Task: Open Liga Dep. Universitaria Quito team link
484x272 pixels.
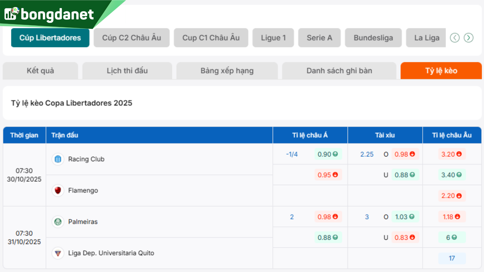Action: point(111,253)
